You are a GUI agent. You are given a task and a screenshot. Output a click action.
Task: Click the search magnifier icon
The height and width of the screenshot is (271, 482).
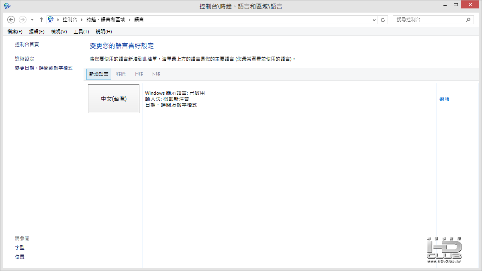tap(468, 19)
